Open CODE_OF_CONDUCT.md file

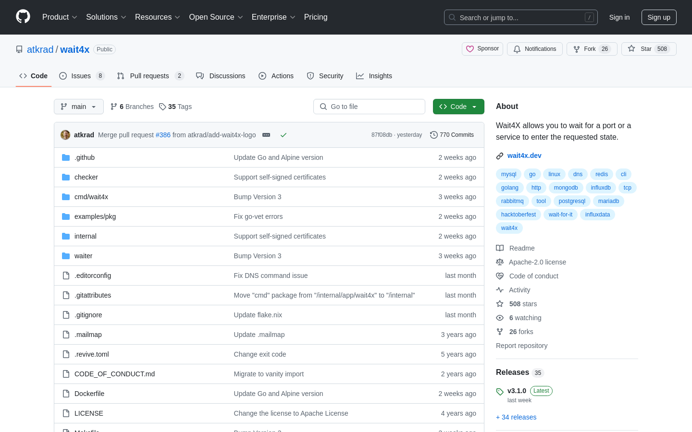coord(114,374)
